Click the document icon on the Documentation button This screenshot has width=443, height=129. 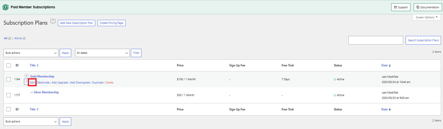418,7
